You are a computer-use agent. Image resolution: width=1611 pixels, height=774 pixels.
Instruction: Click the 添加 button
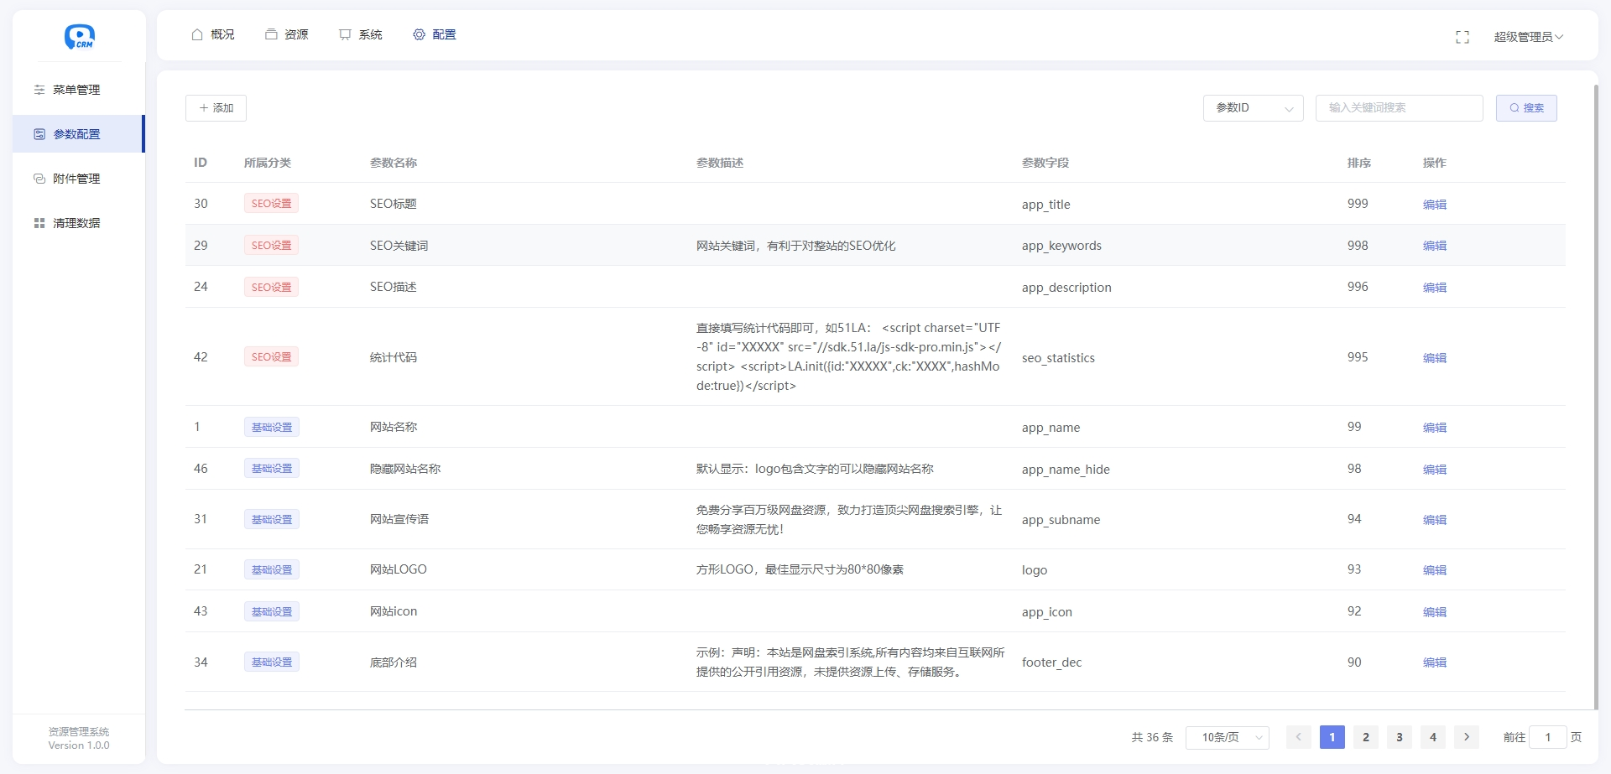[216, 108]
